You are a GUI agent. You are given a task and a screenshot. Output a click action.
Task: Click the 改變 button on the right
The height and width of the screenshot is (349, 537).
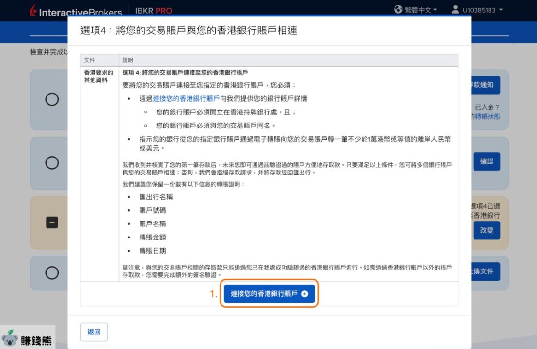coord(486,230)
